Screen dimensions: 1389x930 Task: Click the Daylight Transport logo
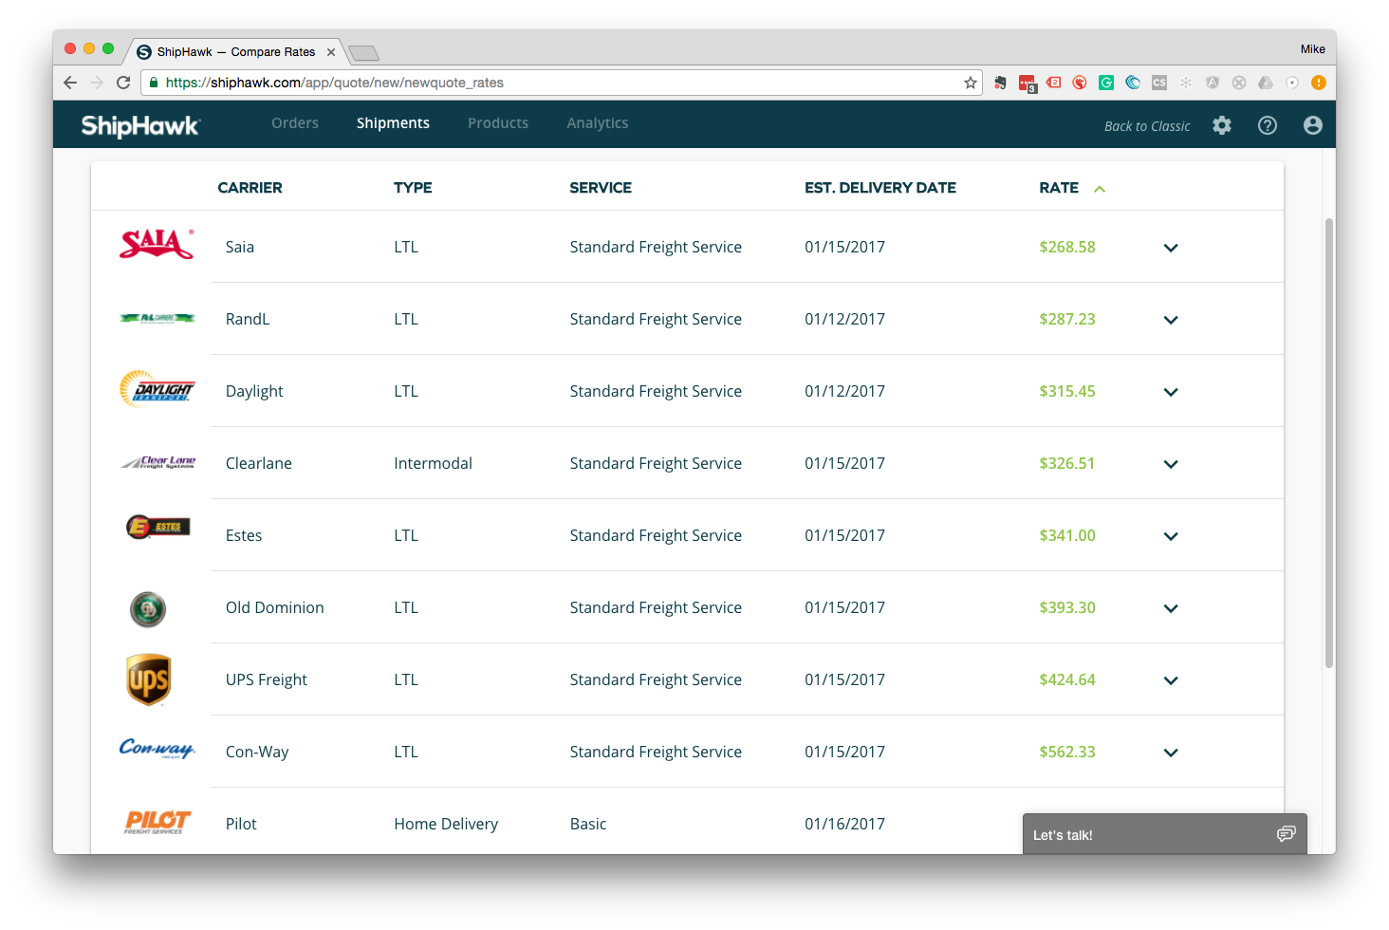coord(157,389)
